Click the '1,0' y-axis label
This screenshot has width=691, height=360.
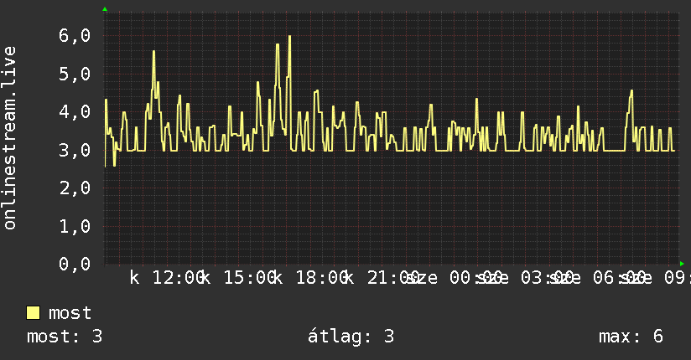[75, 226]
